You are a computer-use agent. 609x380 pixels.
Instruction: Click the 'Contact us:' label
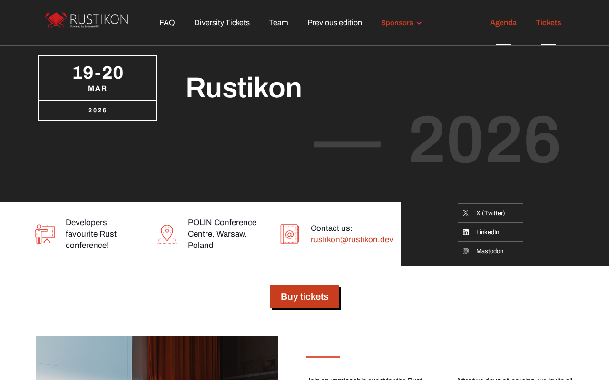tap(332, 228)
